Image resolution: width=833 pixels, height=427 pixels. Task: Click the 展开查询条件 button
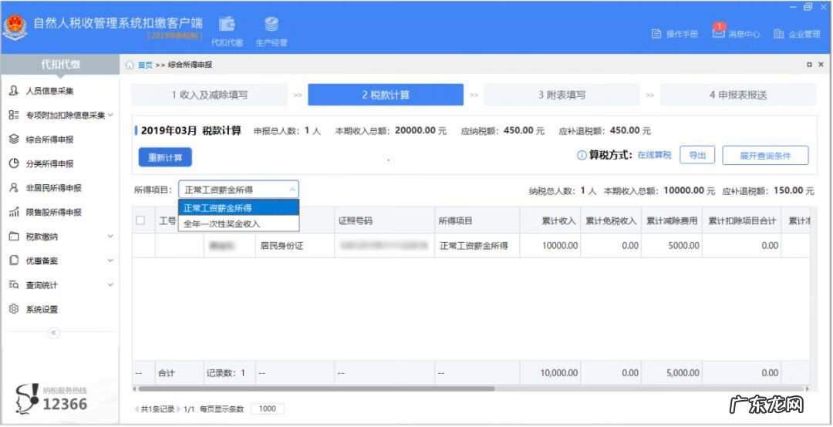[x=766, y=156]
